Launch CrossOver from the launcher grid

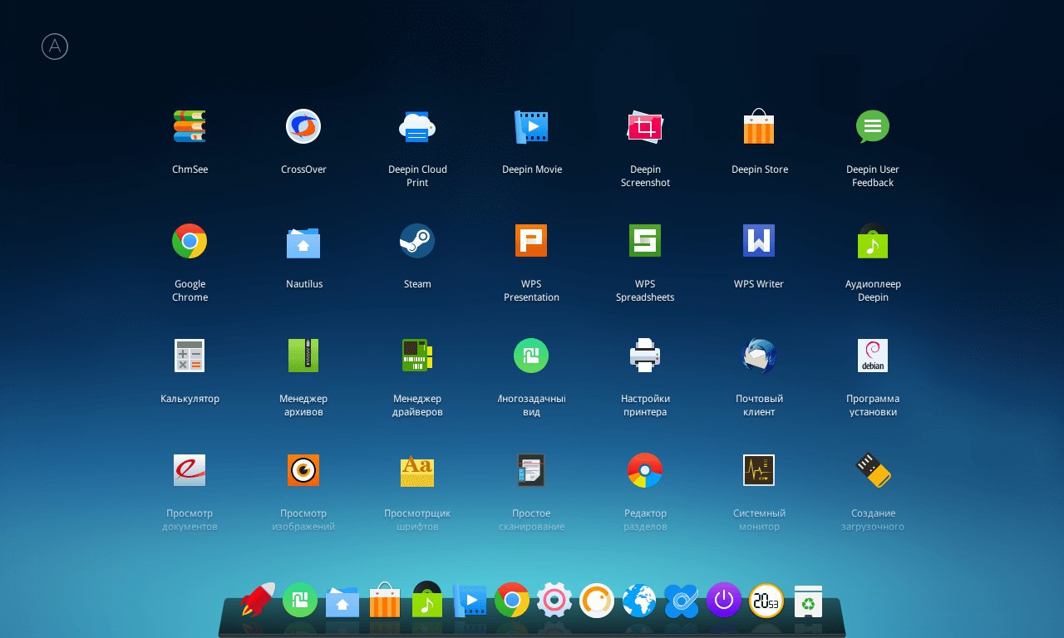[303, 126]
